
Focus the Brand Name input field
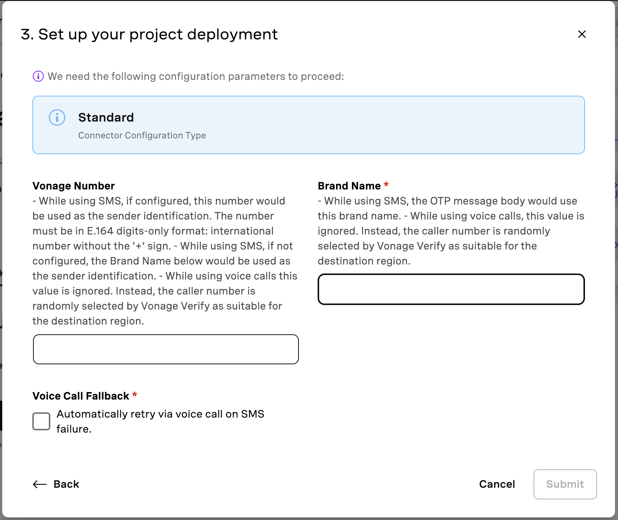click(x=451, y=289)
